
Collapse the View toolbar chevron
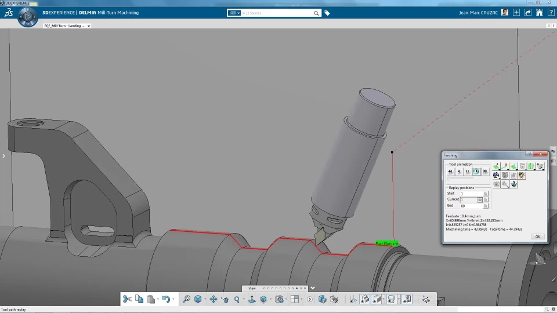tap(313, 288)
